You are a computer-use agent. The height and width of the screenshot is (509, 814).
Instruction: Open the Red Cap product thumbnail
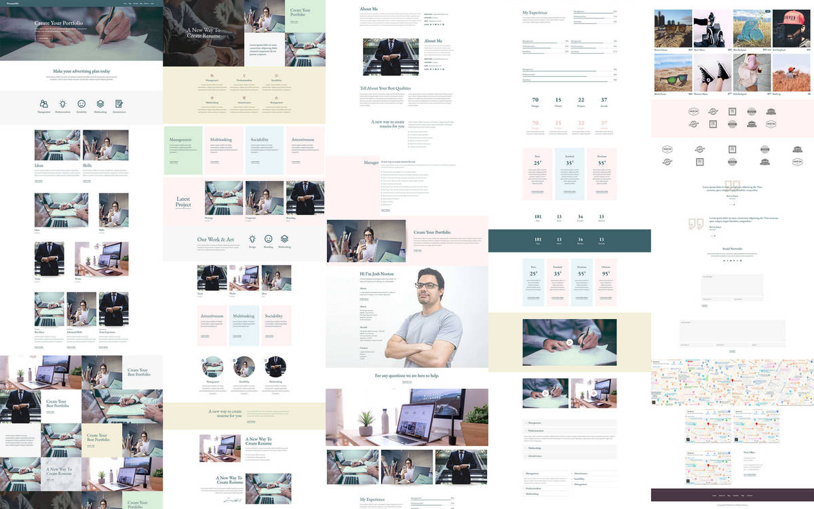pyautogui.click(x=791, y=73)
